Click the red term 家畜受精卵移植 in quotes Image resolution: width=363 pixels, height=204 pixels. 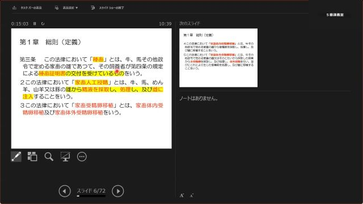point(94,105)
